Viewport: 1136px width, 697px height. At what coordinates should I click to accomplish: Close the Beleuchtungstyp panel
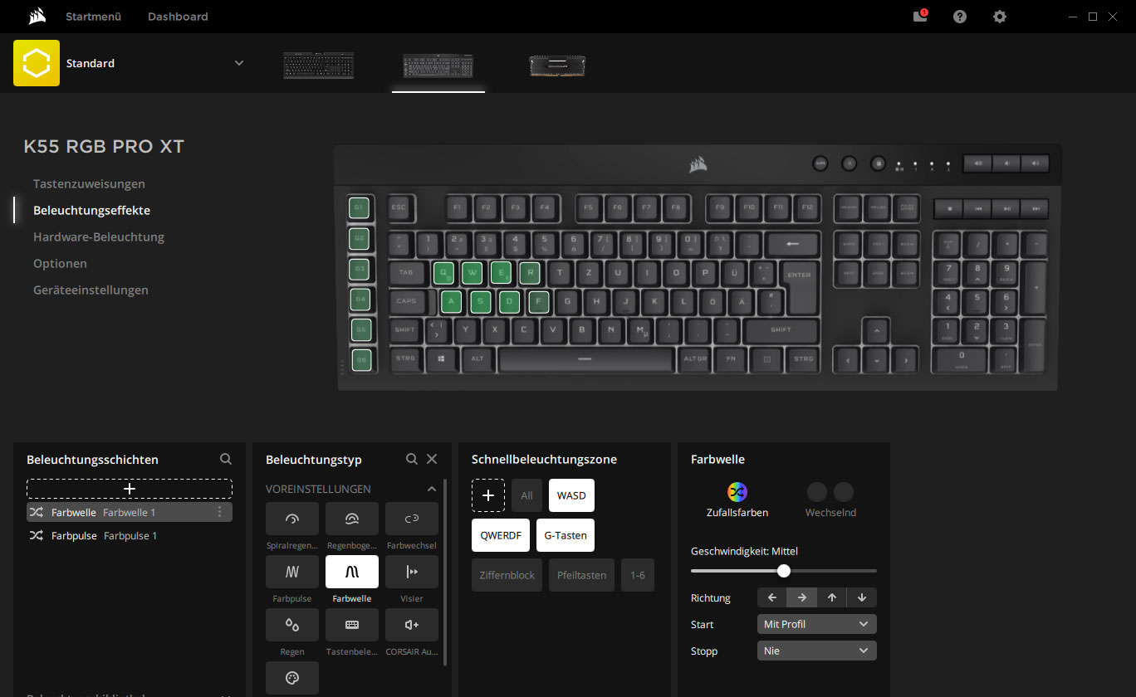pyautogui.click(x=432, y=459)
